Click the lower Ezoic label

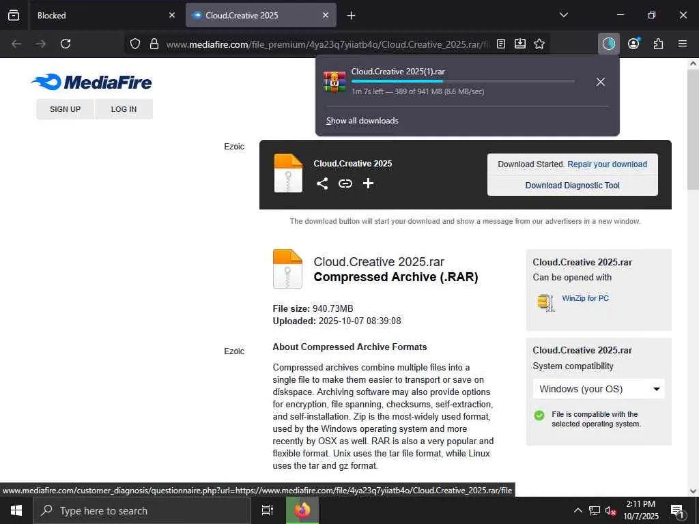click(234, 351)
